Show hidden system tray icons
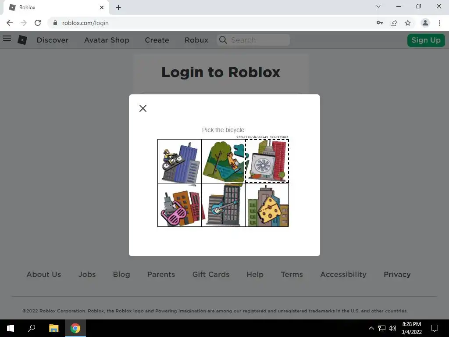449x337 pixels. [x=371, y=328]
